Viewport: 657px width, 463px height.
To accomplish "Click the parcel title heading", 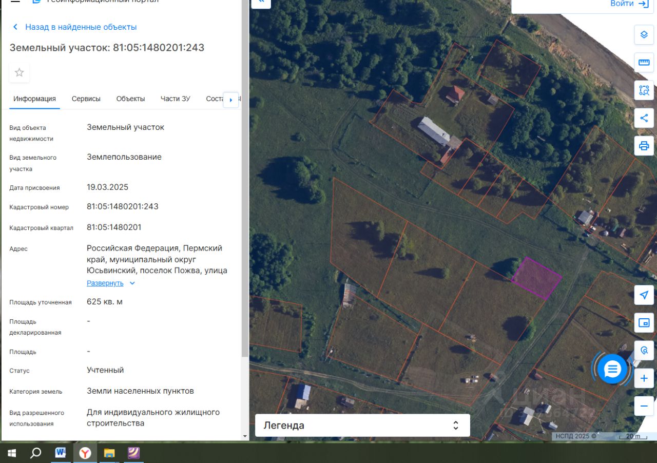I will tap(107, 48).
